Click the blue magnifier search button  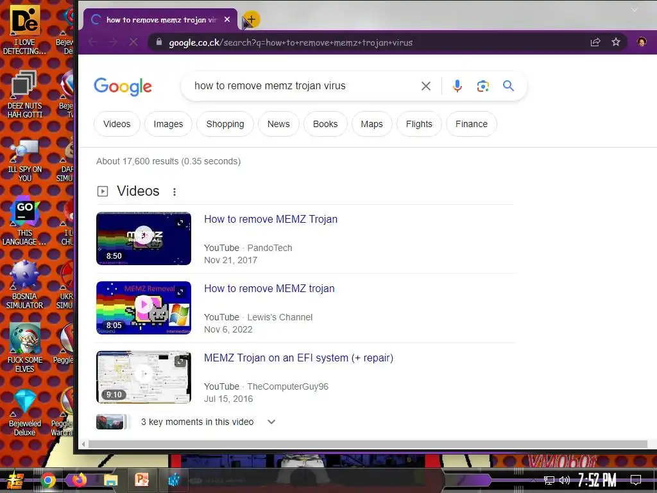pos(508,86)
